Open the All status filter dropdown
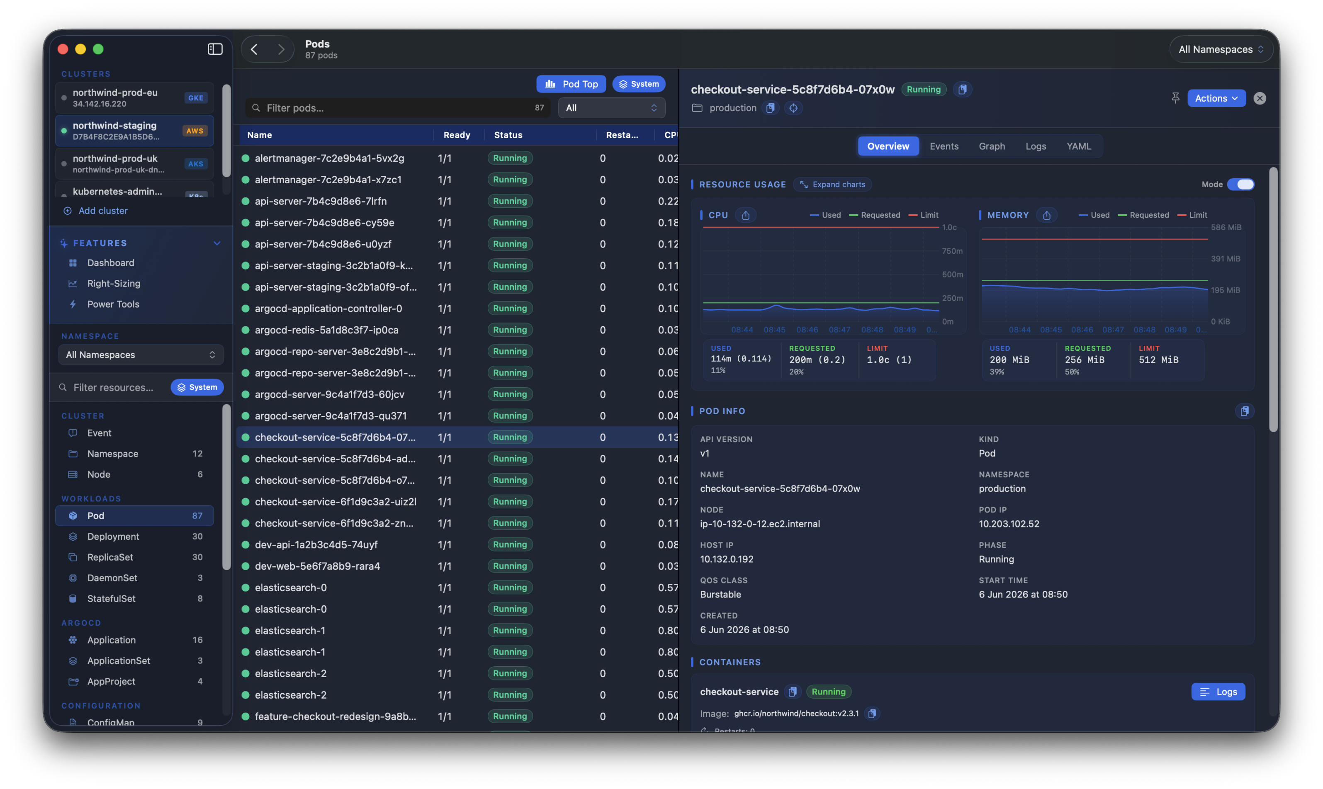The width and height of the screenshot is (1323, 789). coord(611,108)
